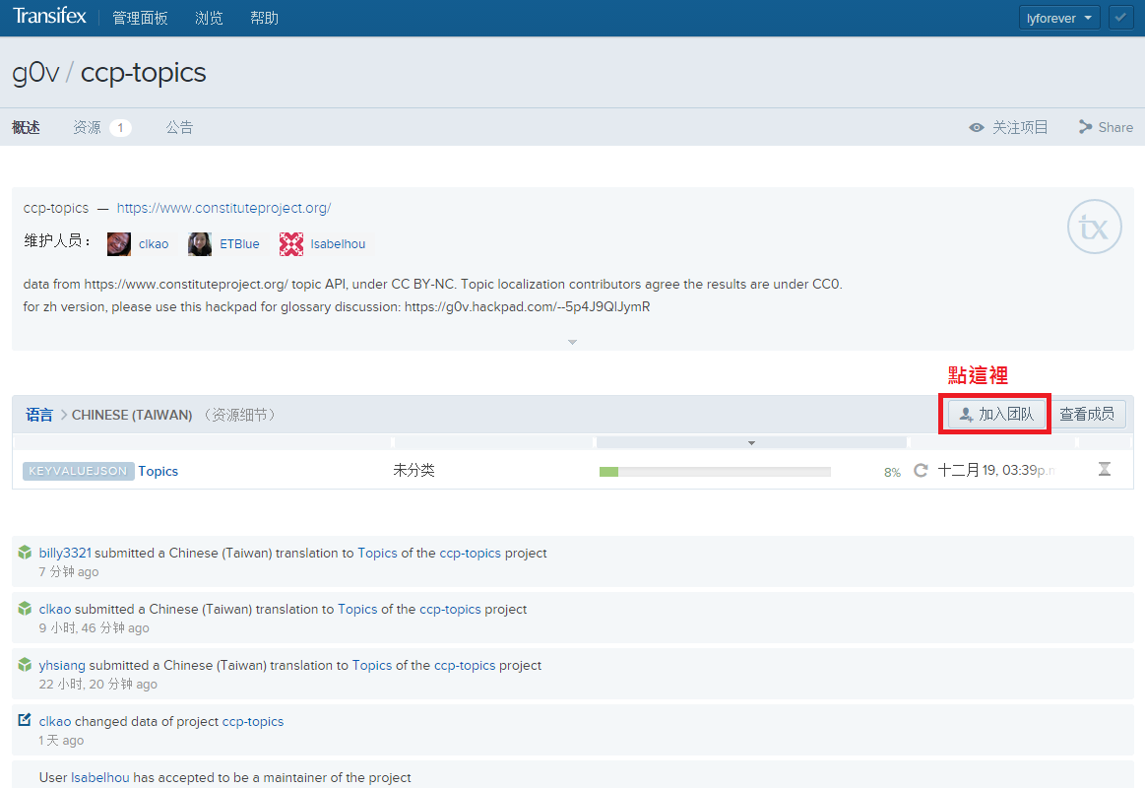Click ETBlue's maintainer avatar

(x=200, y=244)
